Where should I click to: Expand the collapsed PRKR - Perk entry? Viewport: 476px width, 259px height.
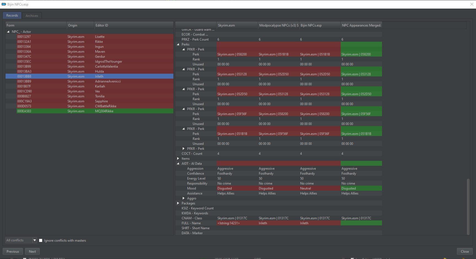pyautogui.click(x=184, y=149)
